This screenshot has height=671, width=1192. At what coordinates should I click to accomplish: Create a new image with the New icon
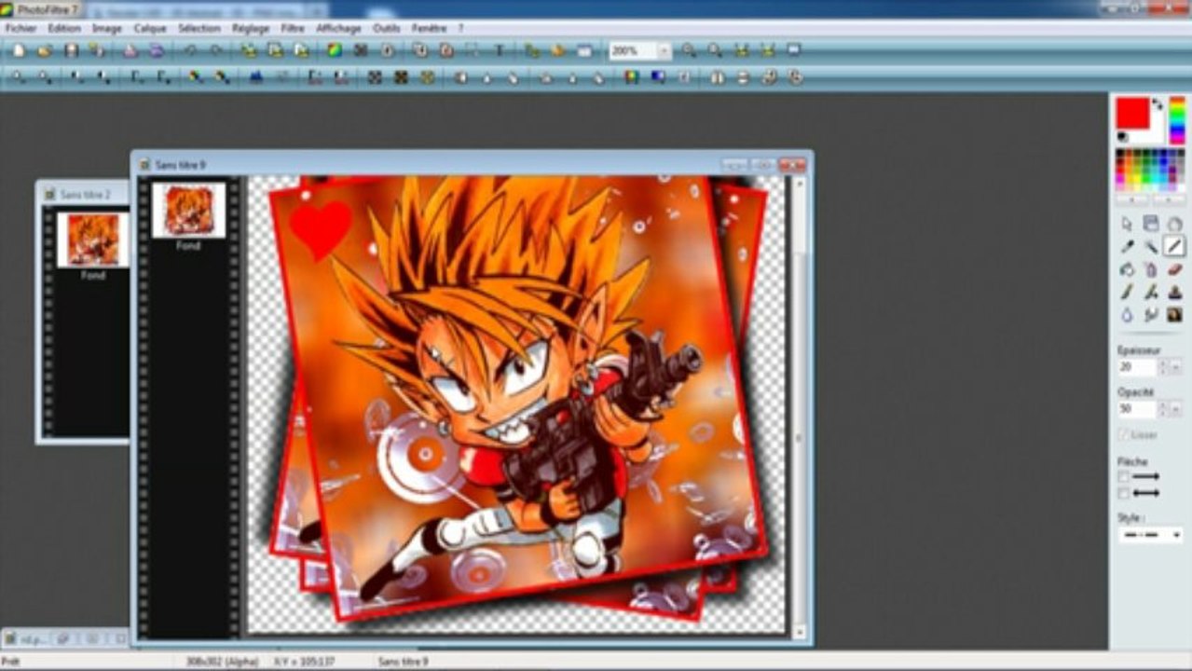[x=18, y=50]
